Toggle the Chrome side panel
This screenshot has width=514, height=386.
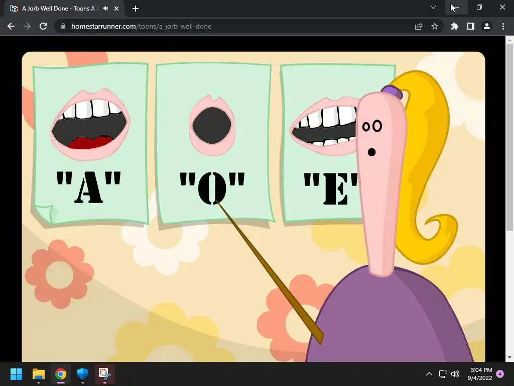click(471, 26)
